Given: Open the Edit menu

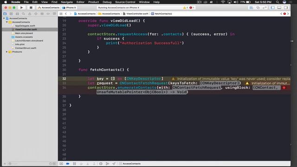Looking at the screenshot, I should 35,2.
